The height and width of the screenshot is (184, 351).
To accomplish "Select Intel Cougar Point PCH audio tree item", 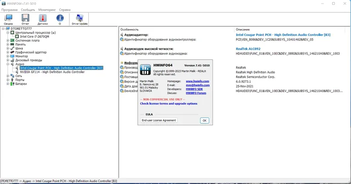I will pyautogui.click(x=61, y=68).
